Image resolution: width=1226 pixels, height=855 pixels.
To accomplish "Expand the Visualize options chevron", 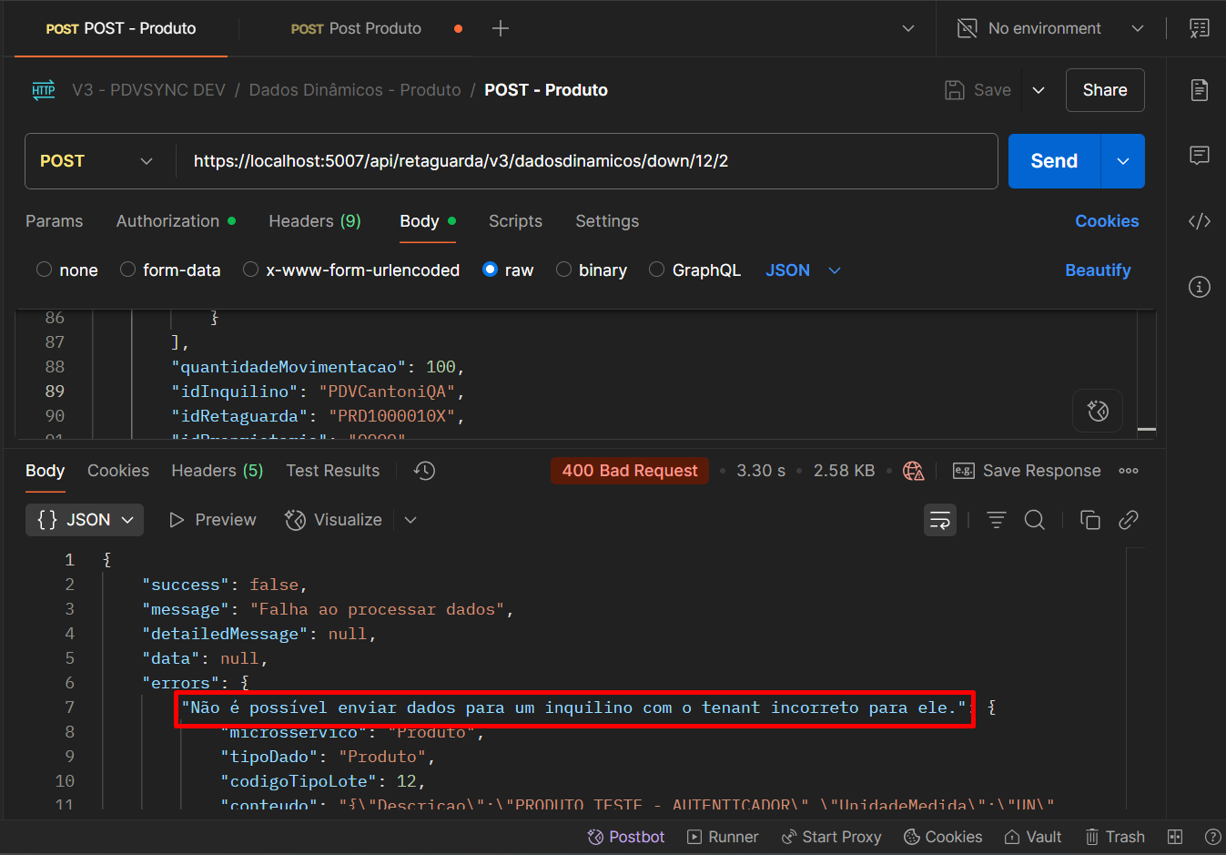I will click(x=410, y=520).
